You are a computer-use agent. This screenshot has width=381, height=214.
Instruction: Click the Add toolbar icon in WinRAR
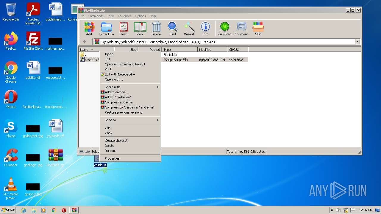click(89, 29)
